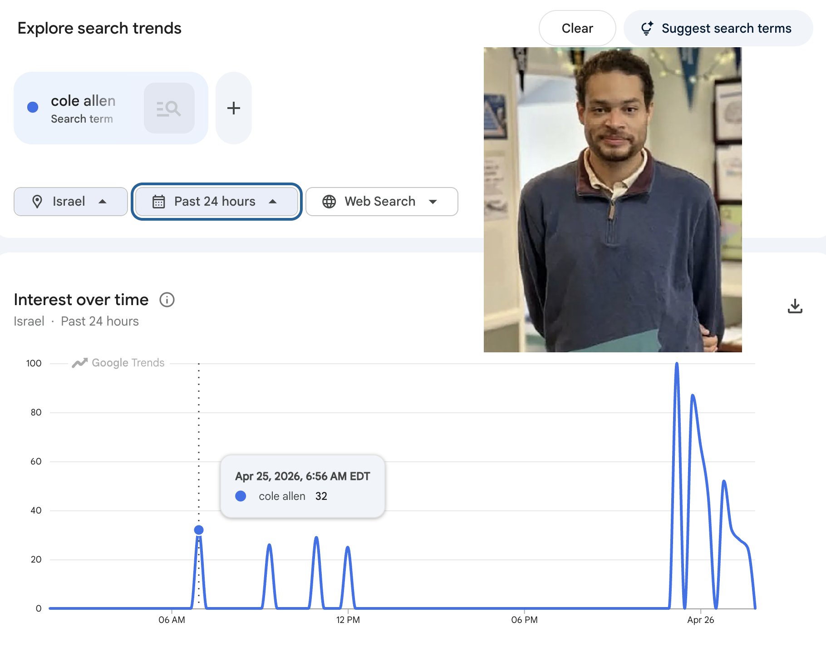This screenshot has height=662, width=826.
Task: Click the + icon to add a comparison term
Action: [x=233, y=108]
